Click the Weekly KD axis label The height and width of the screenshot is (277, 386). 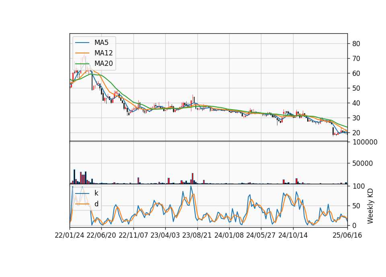(x=370, y=206)
